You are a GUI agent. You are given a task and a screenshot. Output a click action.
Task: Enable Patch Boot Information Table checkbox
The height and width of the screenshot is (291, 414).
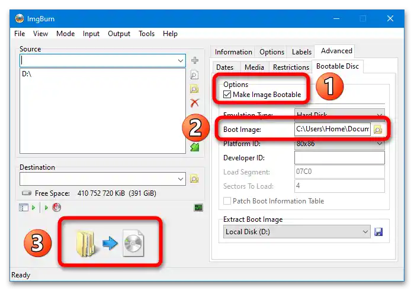click(x=227, y=201)
